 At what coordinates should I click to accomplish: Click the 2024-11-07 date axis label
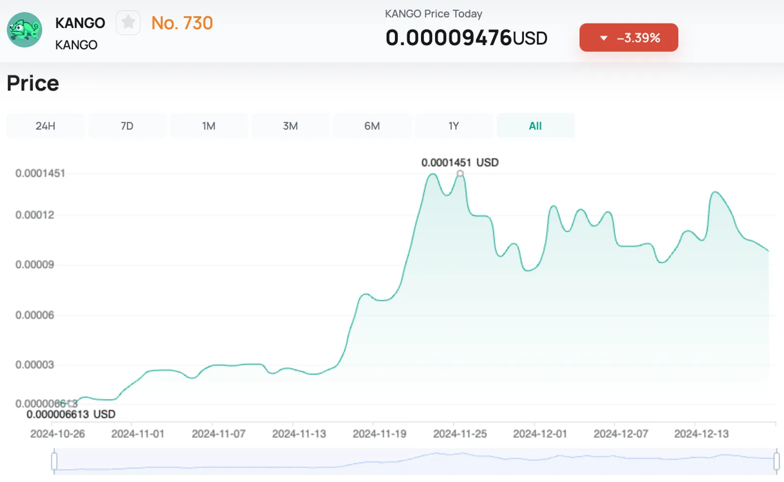219,434
